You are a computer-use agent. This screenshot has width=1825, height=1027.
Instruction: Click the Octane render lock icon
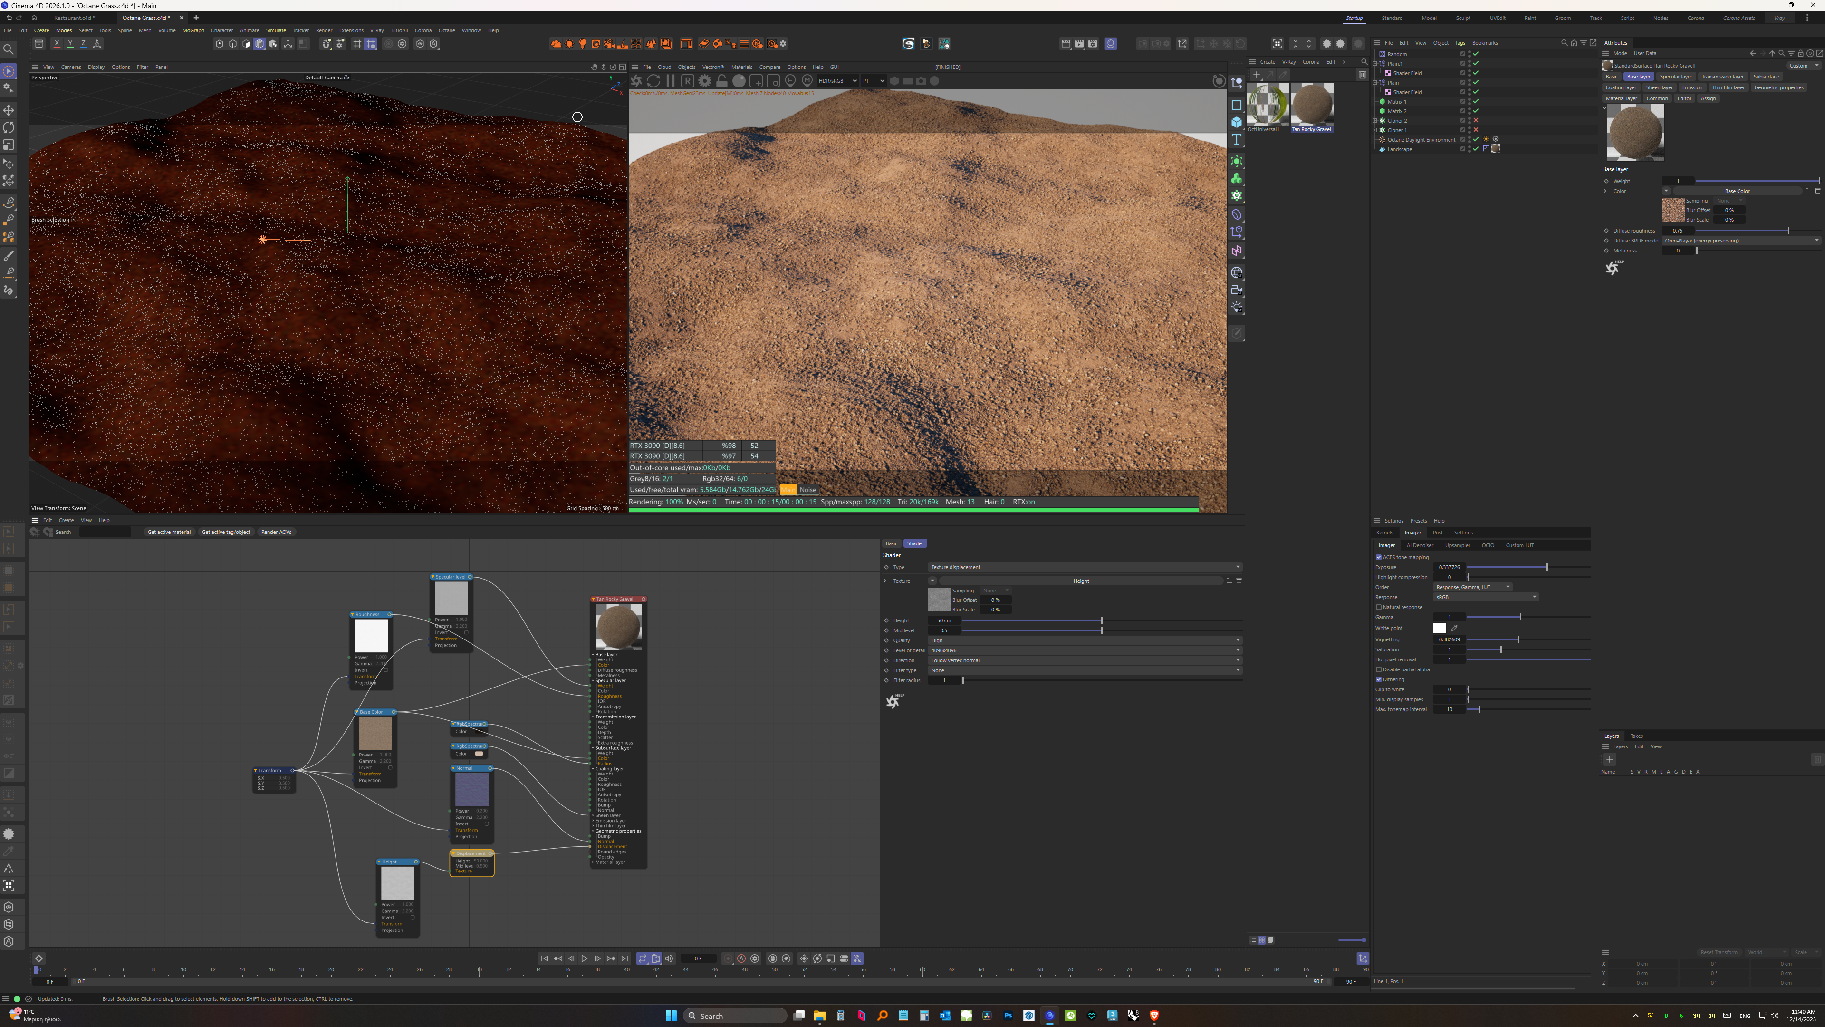tap(722, 81)
